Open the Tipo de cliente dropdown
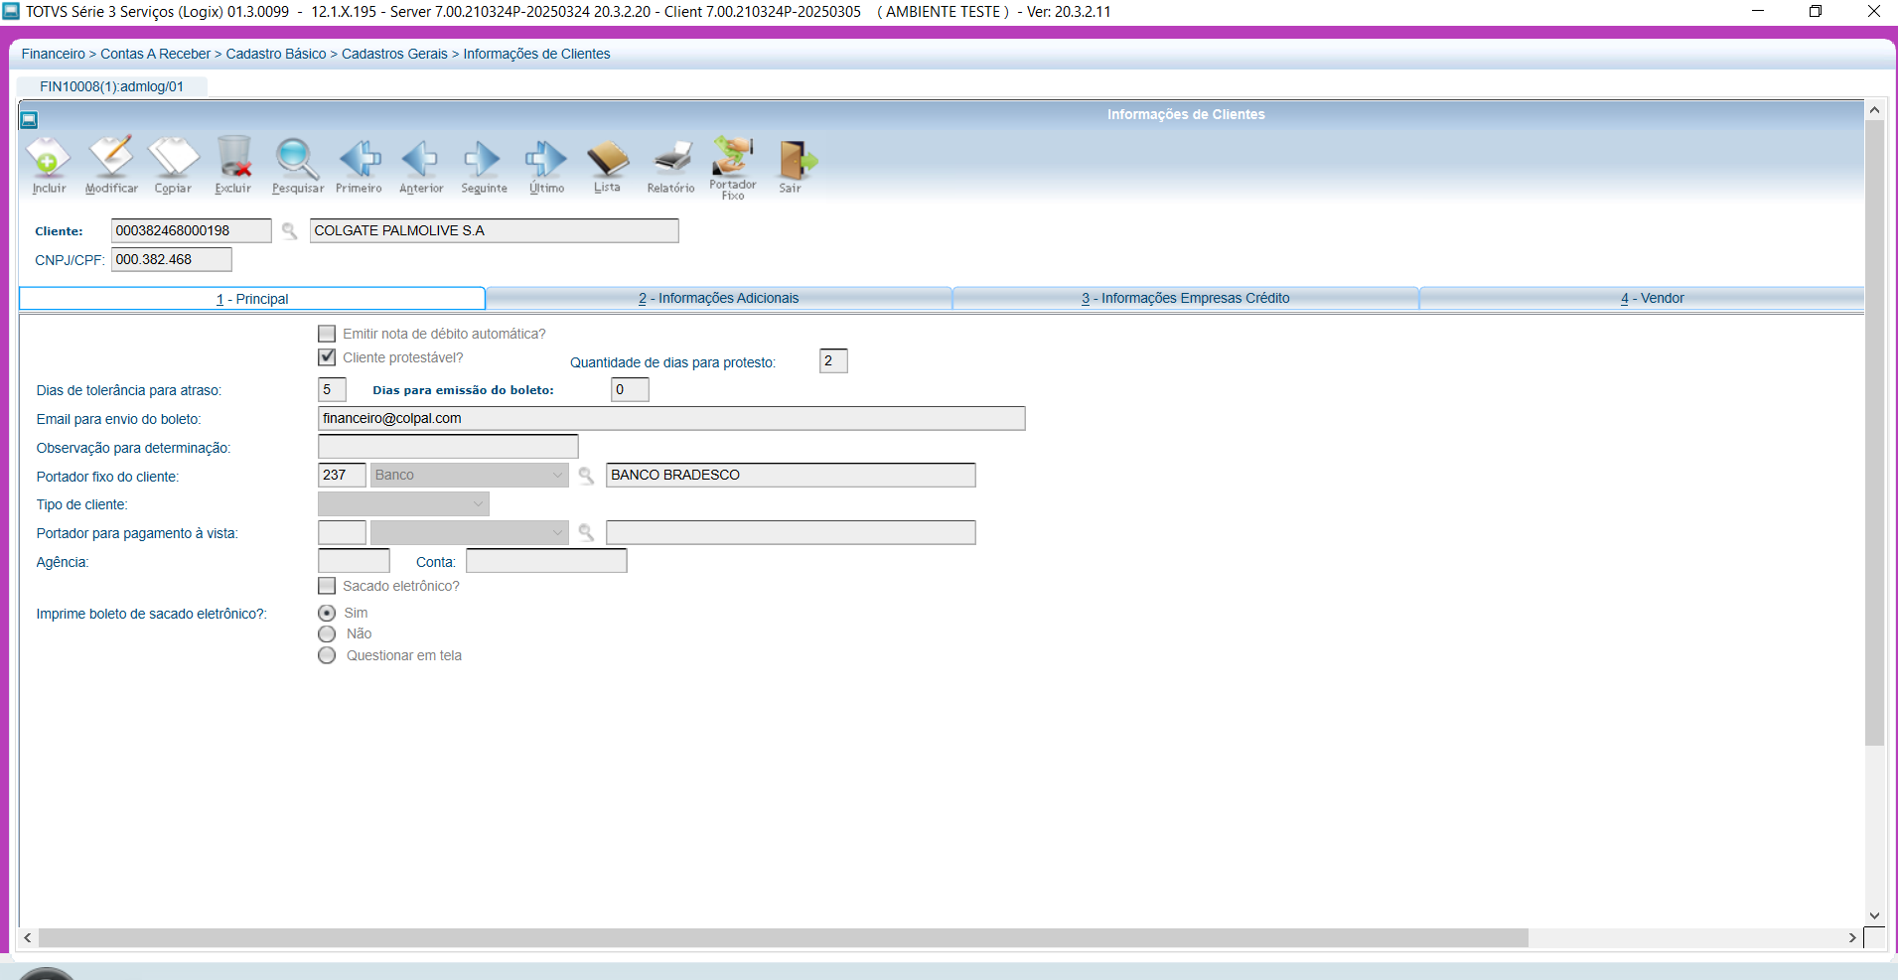 click(403, 504)
